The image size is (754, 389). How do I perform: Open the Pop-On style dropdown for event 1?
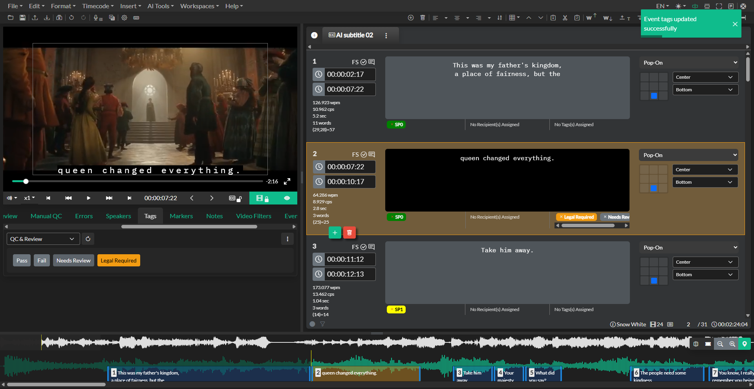[x=688, y=62]
